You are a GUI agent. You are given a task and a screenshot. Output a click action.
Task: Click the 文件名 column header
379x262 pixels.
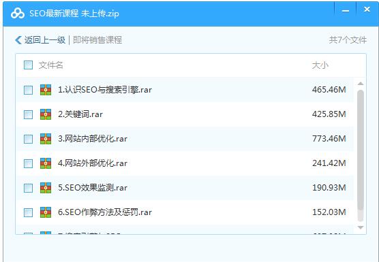(x=50, y=65)
